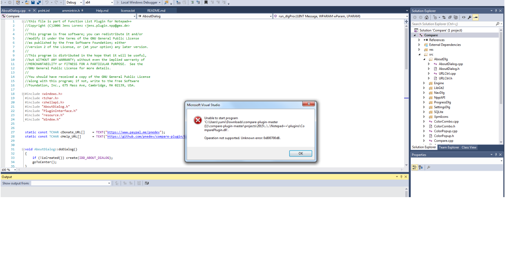Image resolution: width=505 pixels, height=259 pixels.
Task: Switch to Class View tab
Action: tap(469, 147)
